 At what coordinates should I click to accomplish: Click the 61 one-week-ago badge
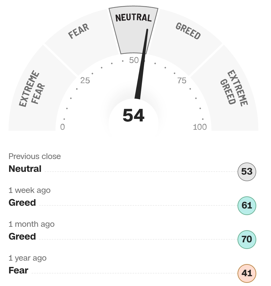[x=247, y=205]
